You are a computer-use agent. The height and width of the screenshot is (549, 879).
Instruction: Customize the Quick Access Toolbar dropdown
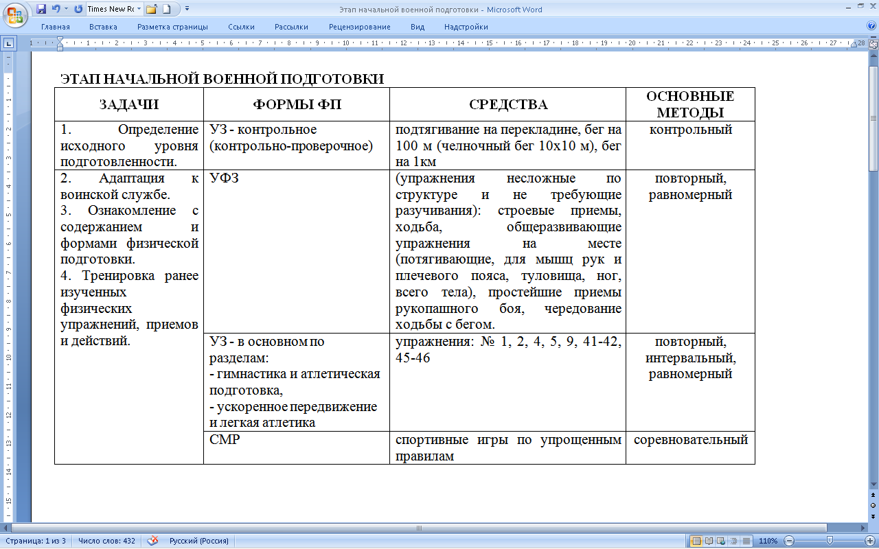187,10
